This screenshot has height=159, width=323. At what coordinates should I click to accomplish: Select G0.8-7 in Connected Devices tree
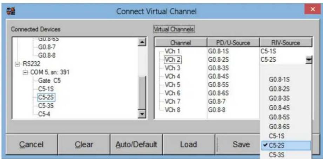(47, 47)
